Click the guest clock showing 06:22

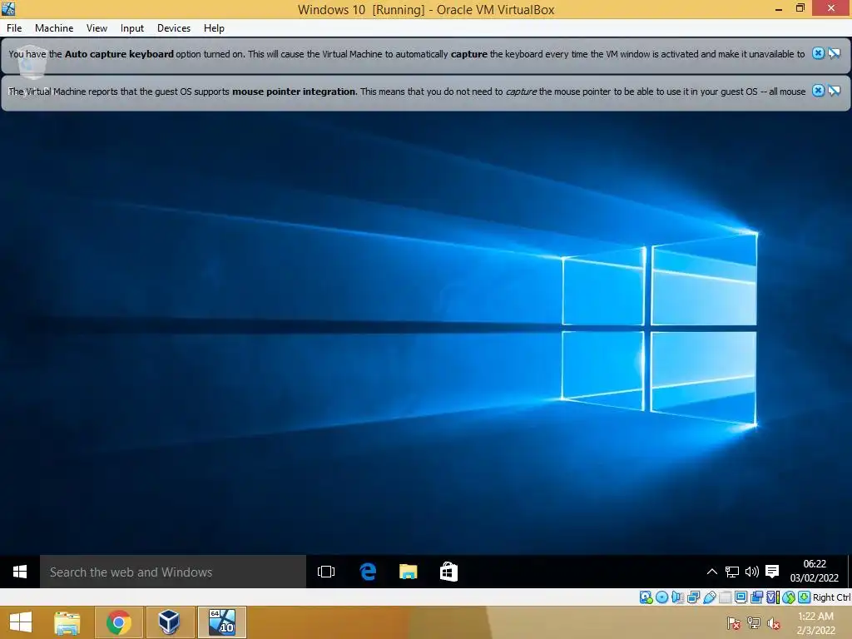pyautogui.click(x=814, y=571)
